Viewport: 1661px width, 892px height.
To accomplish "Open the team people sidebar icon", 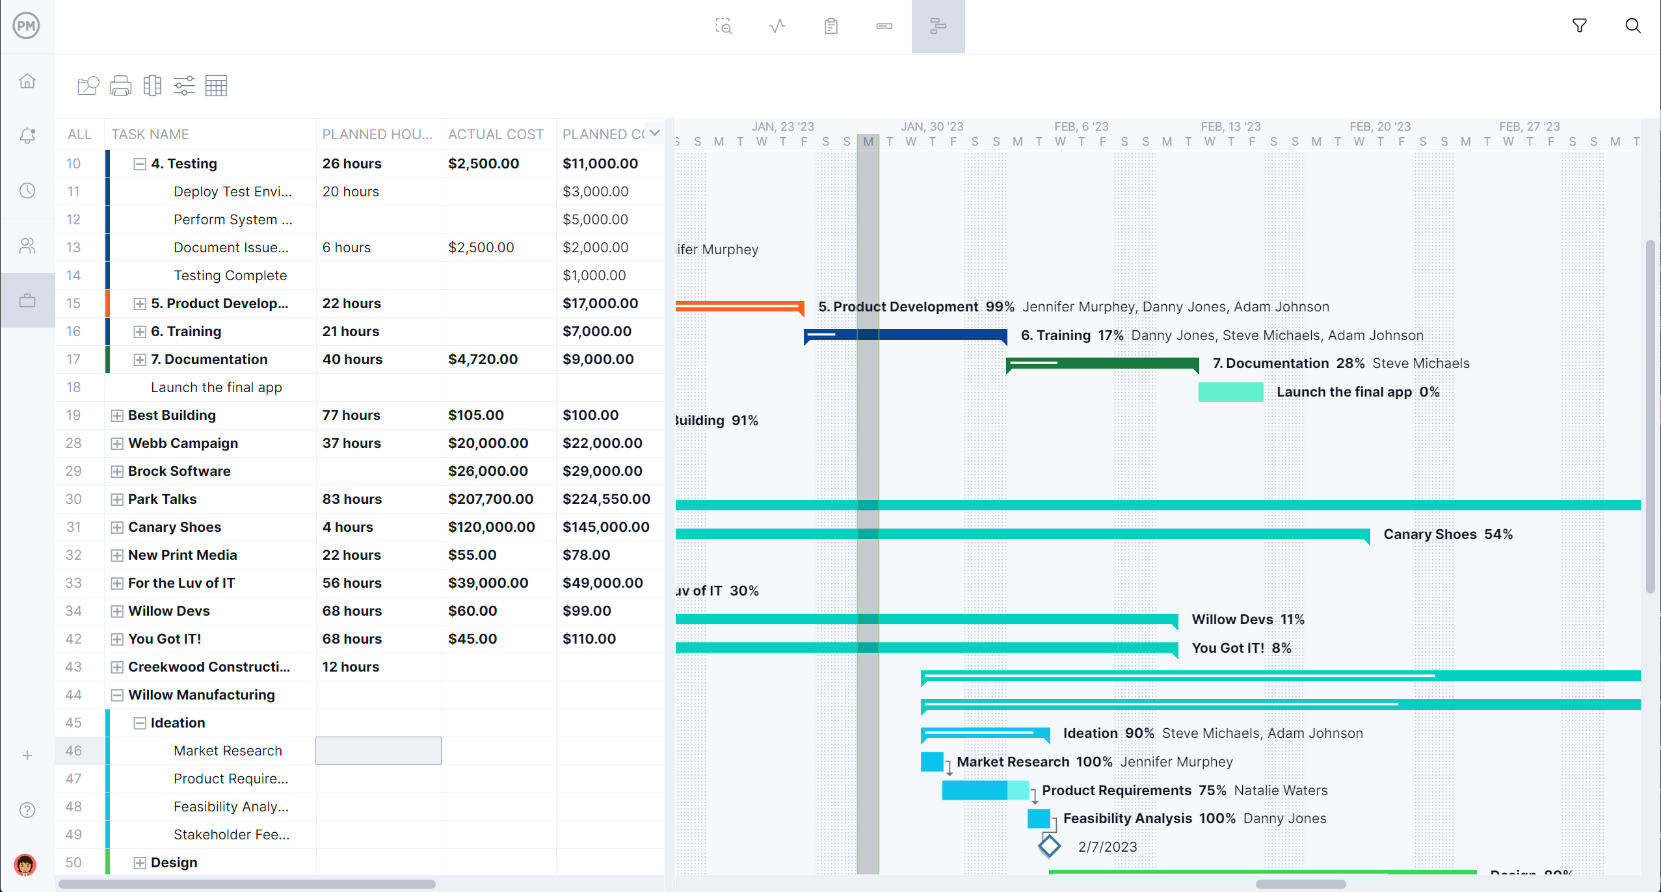I will (x=27, y=246).
